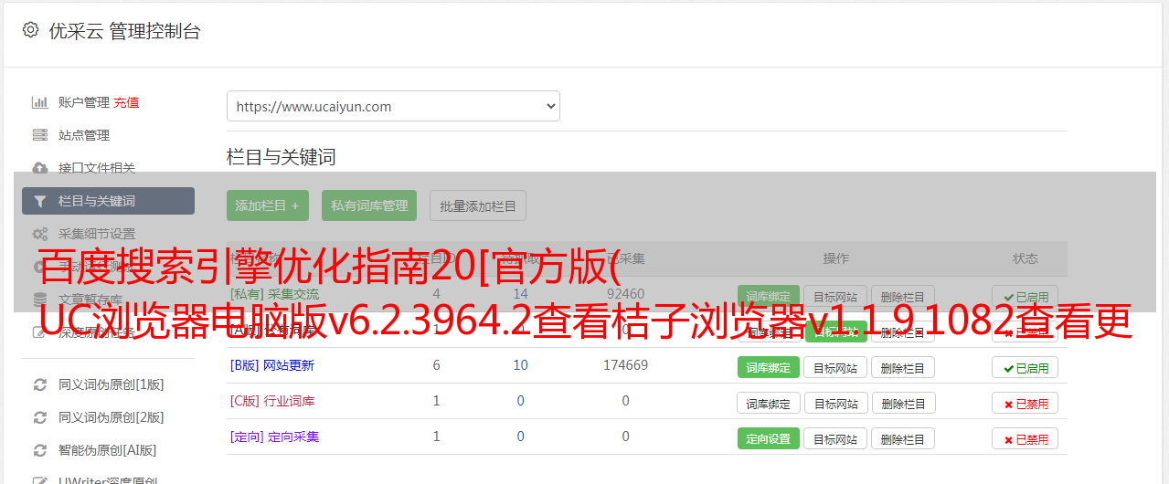Click 目标网站 in the 行业词库 row
Image resolution: width=1169 pixels, height=484 pixels.
[x=835, y=403]
